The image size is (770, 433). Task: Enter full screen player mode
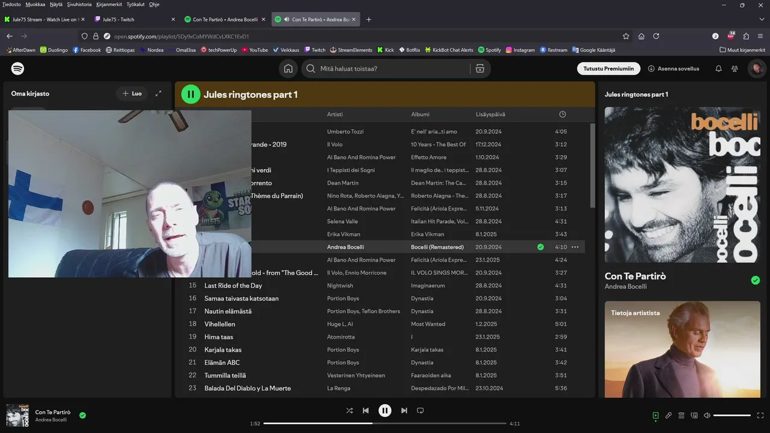(x=760, y=416)
